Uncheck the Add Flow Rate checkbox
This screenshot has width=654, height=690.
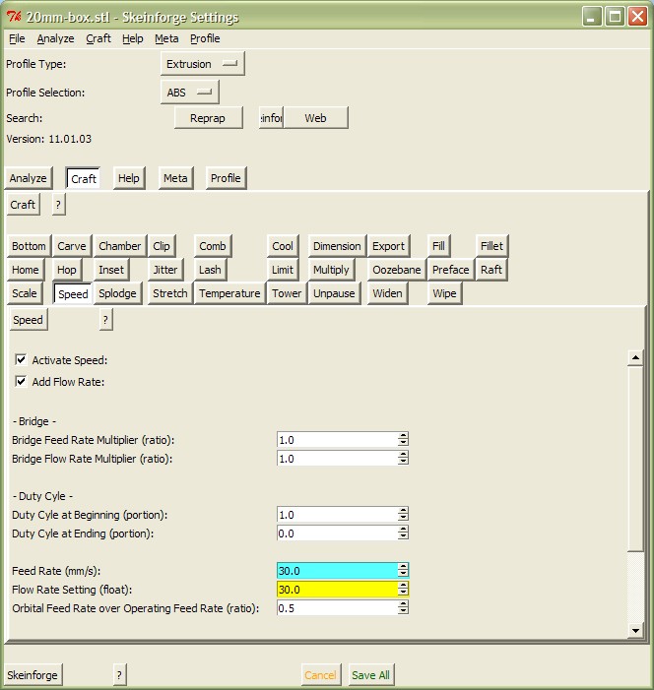[22, 382]
